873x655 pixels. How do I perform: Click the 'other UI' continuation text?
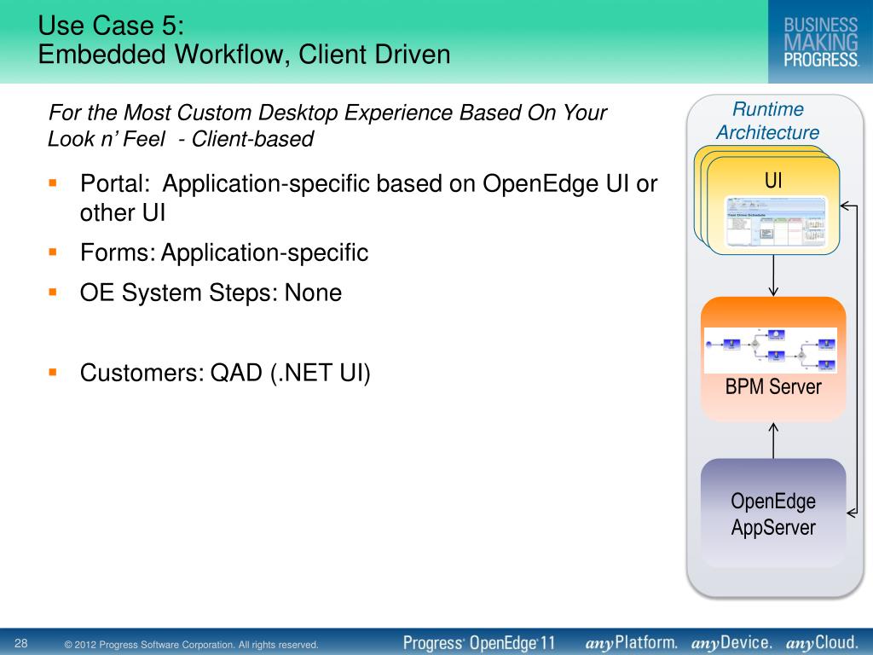click(x=123, y=212)
